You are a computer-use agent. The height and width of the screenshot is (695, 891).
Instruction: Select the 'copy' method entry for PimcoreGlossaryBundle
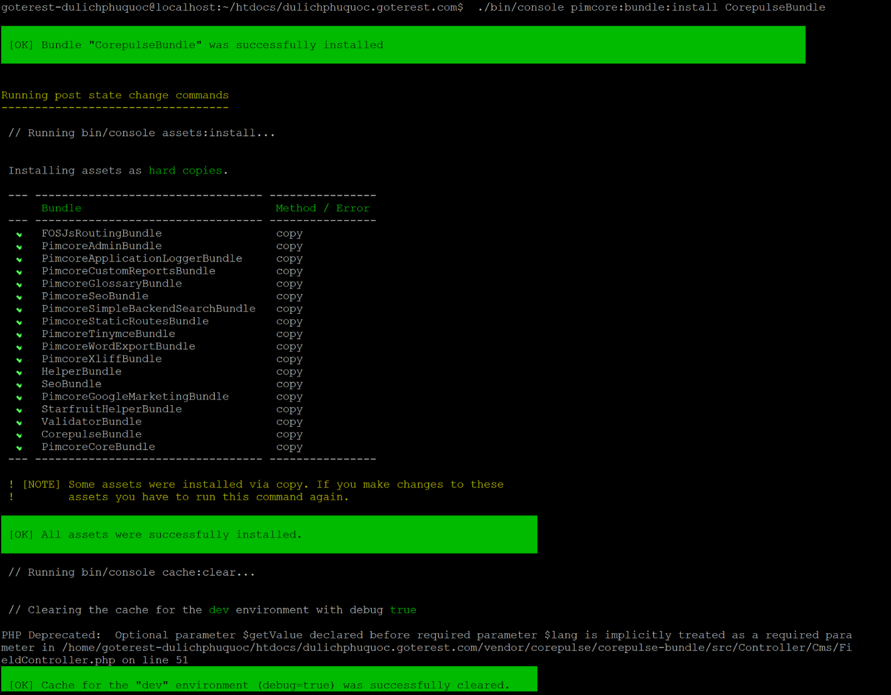tap(289, 284)
